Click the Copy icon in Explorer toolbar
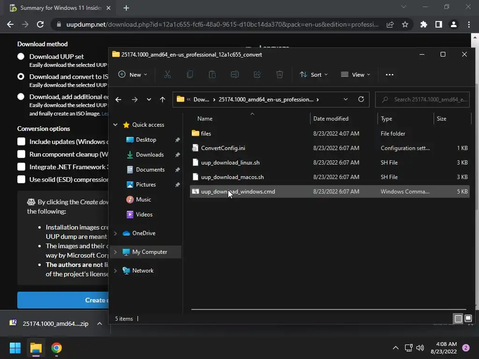The image size is (479, 359). pos(190,74)
